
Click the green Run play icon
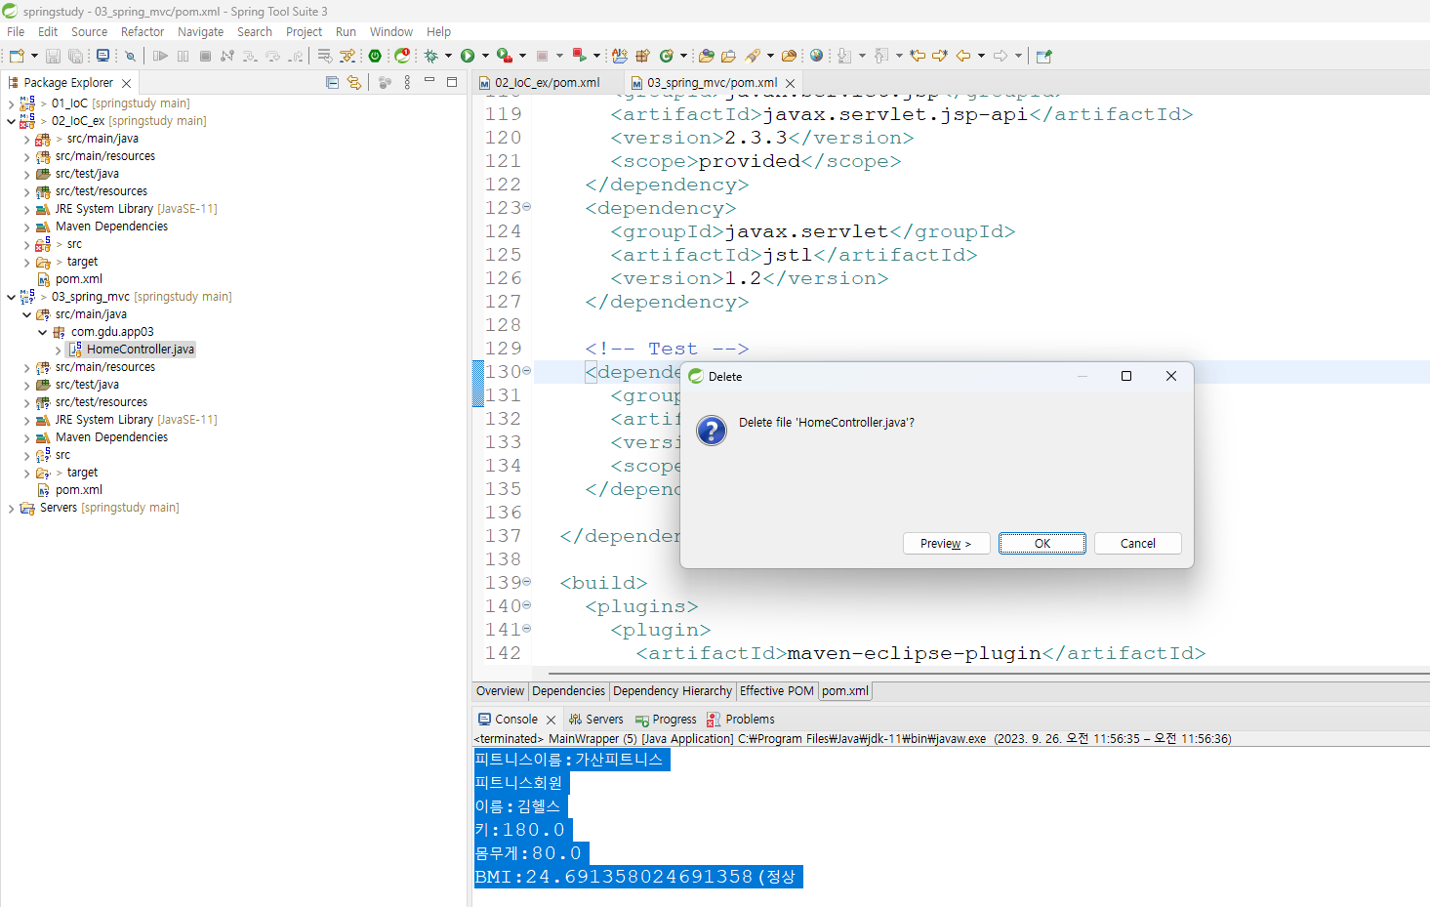[x=468, y=56]
